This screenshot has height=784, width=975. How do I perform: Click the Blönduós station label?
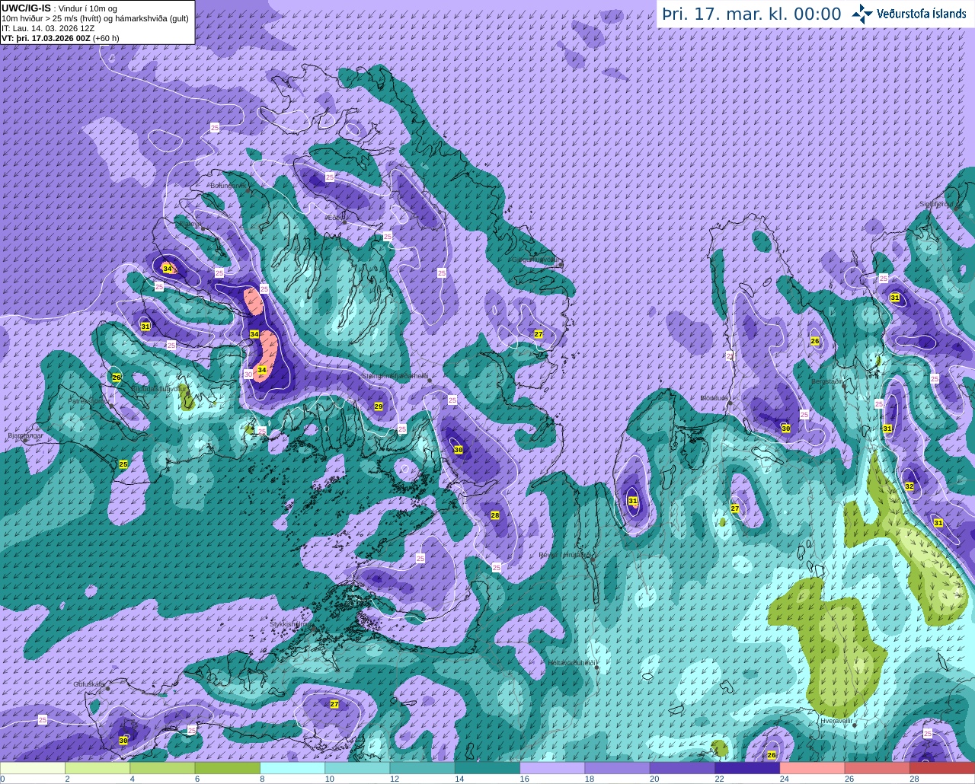tap(714, 397)
